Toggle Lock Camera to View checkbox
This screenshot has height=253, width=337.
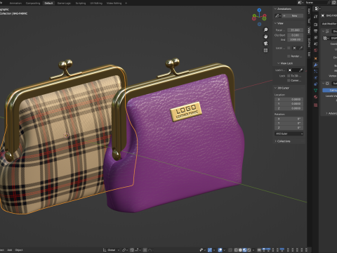[289, 80]
